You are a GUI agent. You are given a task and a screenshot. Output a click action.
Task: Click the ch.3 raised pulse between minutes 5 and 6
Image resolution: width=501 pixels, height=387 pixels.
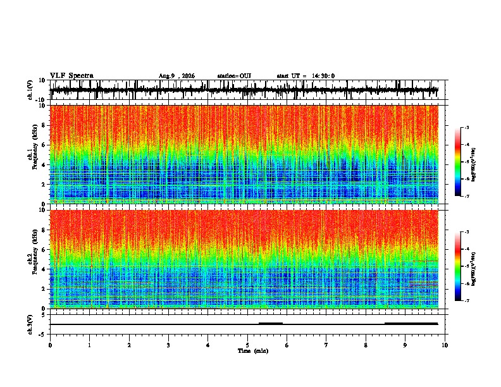coord(271,324)
